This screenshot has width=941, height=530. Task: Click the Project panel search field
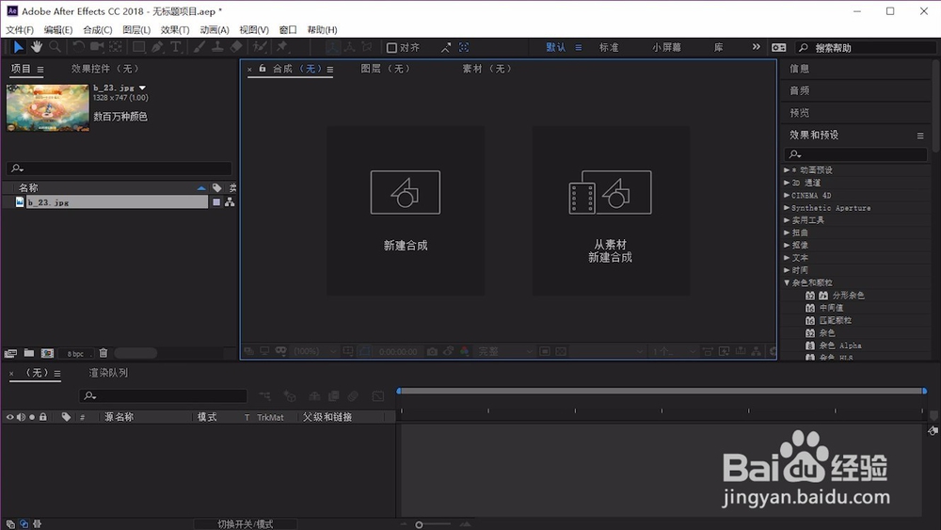119,169
